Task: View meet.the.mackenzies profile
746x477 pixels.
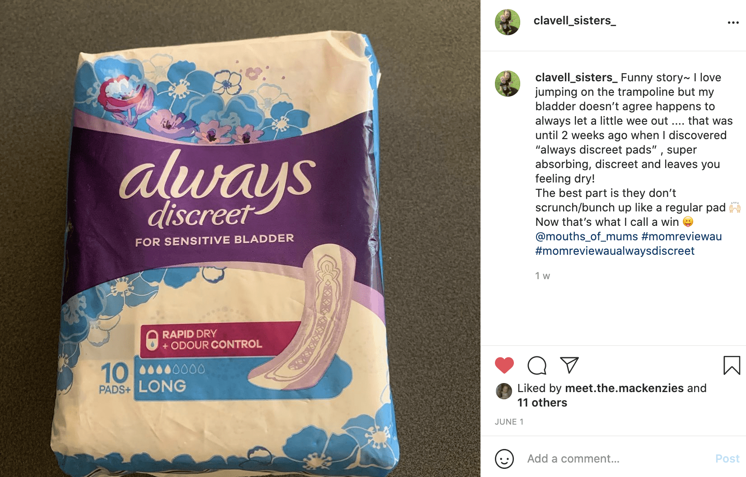Action: click(624, 388)
